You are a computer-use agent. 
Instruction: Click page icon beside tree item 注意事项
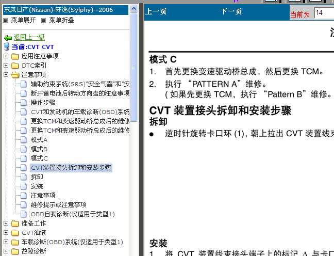pyautogui.click(x=24, y=196)
